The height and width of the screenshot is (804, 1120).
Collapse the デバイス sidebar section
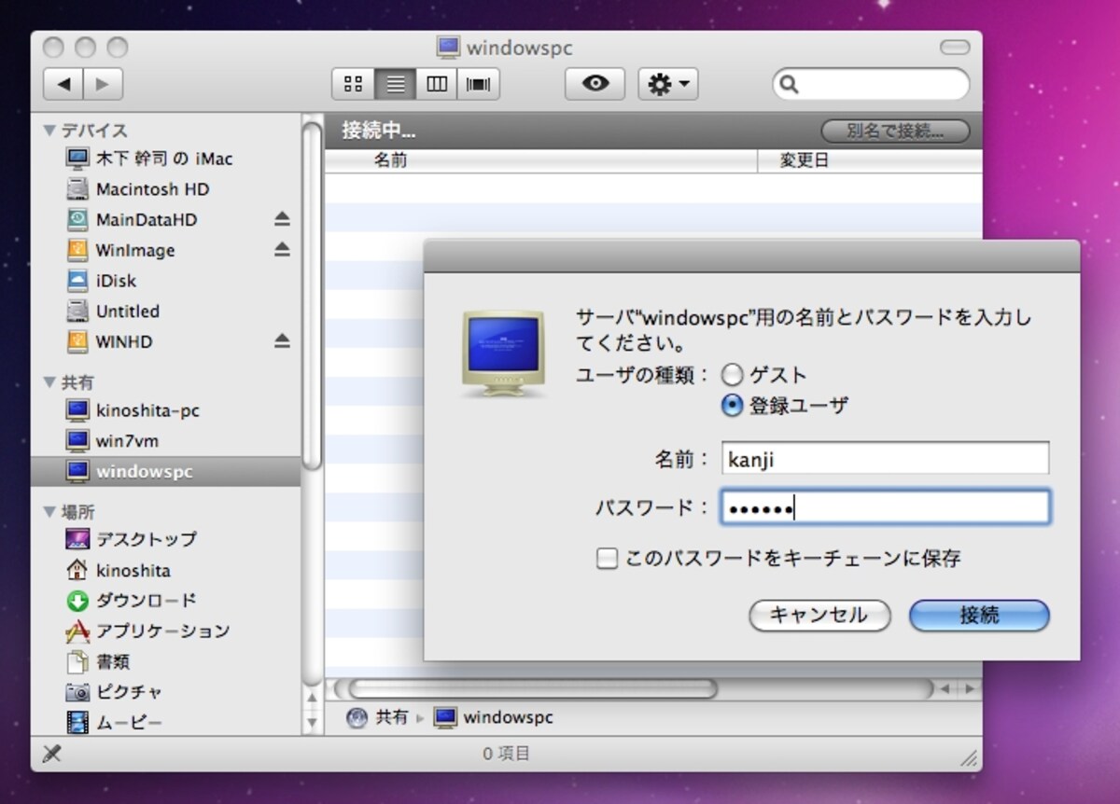[50, 131]
